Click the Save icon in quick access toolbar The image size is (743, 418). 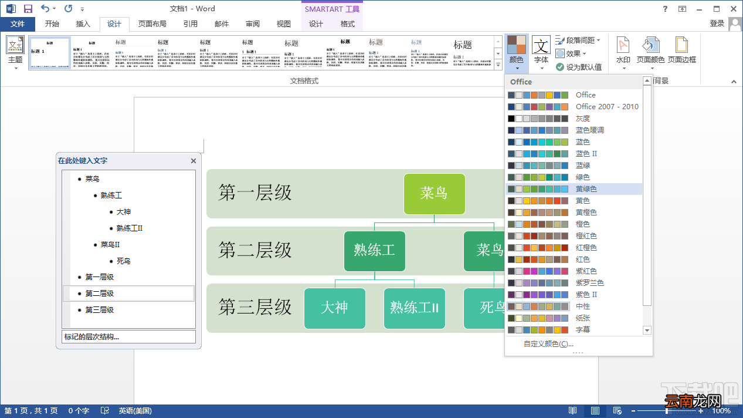tap(28, 9)
